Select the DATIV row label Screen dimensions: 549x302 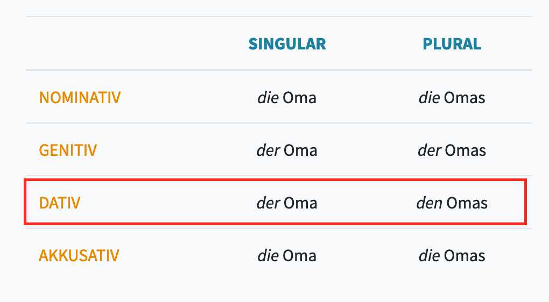(x=60, y=203)
